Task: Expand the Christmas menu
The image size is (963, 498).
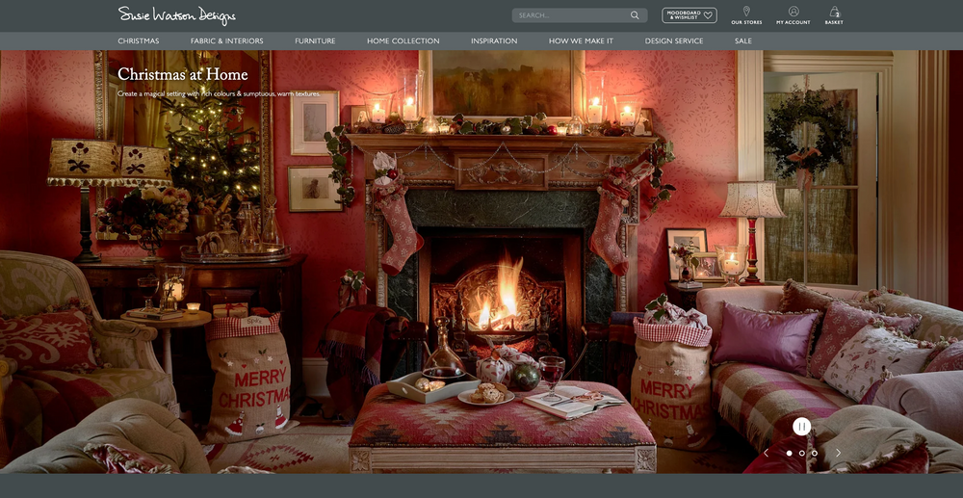Action: pyautogui.click(x=139, y=41)
